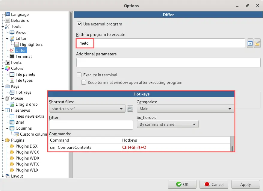
Task: Click the Plugins WCX puzzle icon
Action: (x=12, y=152)
